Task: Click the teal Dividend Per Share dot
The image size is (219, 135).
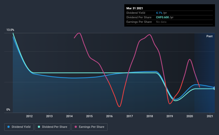Action: tap(39, 127)
